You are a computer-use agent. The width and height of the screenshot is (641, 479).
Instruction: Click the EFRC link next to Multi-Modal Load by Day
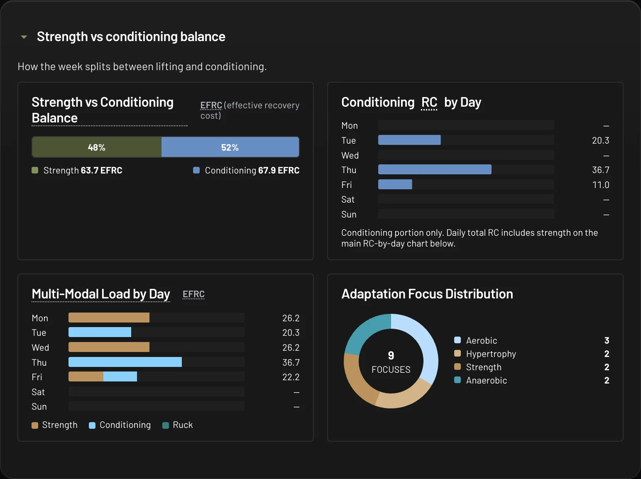pos(193,294)
